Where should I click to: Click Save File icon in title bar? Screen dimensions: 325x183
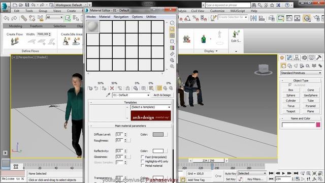27,5
